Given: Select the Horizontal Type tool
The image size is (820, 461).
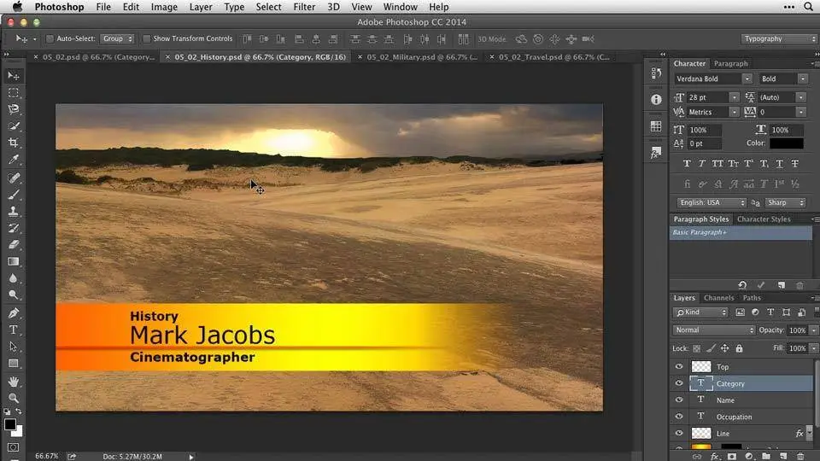Looking at the screenshot, I should point(14,330).
